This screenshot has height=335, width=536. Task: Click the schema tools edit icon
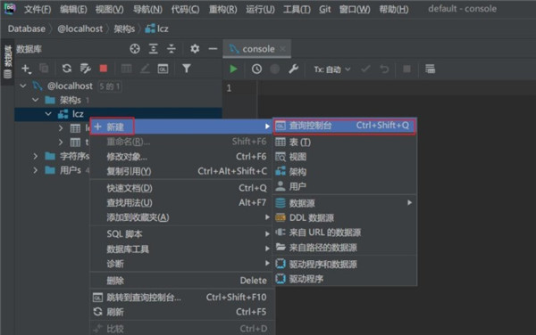click(85, 69)
